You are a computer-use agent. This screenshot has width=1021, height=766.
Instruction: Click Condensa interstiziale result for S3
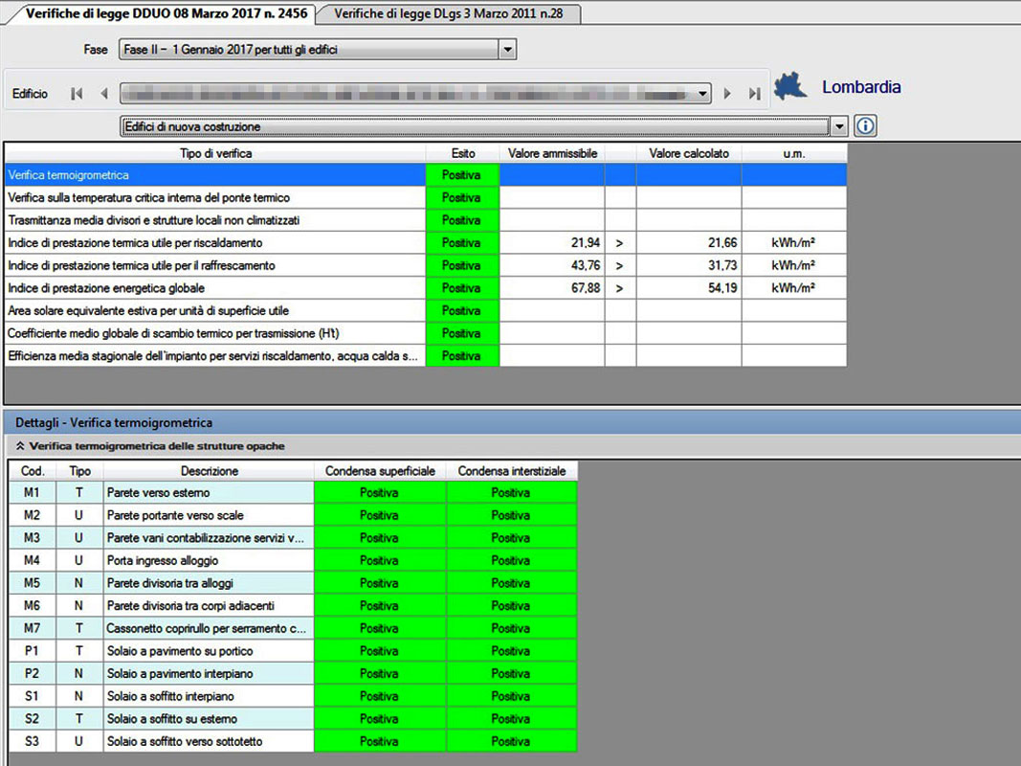pos(511,742)
